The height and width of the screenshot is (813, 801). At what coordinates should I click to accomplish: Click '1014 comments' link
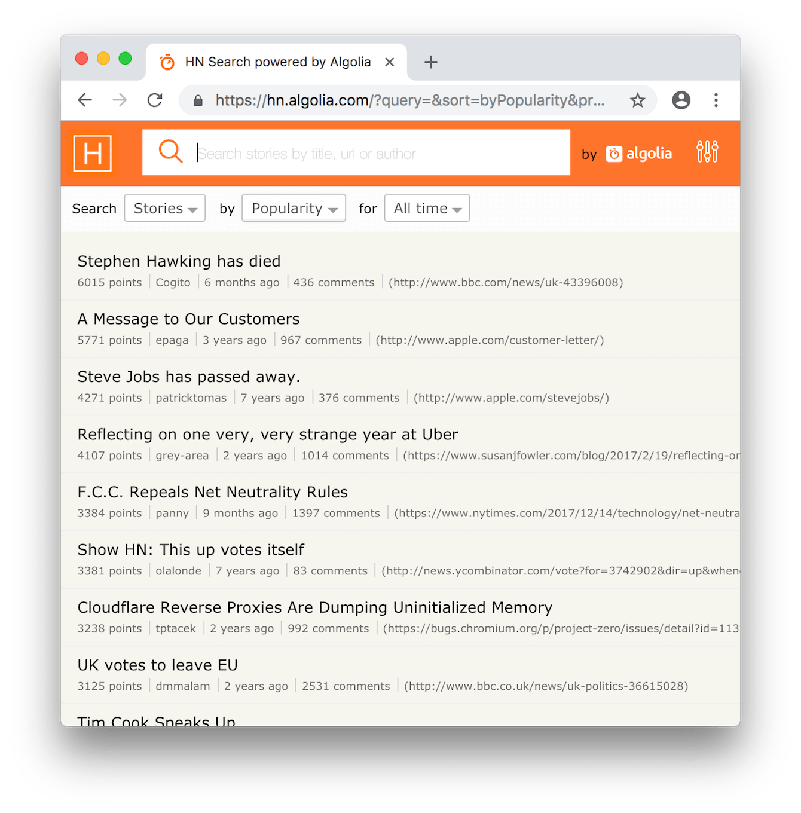coord(345,456)
